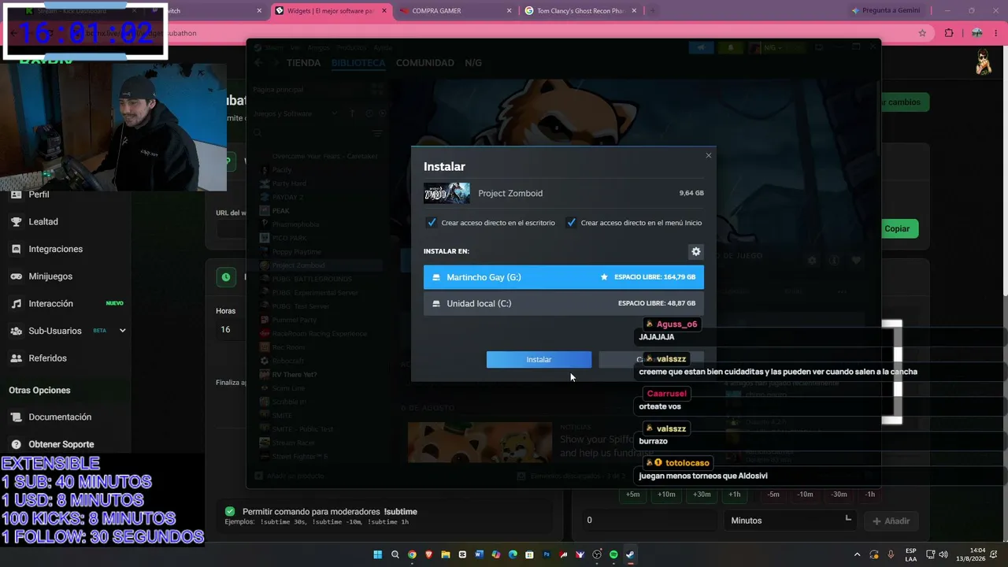The width and height of the screenshot is (1008, 567).
Task: Open Brave browser from the taskbar
Action: coord(429,554)
